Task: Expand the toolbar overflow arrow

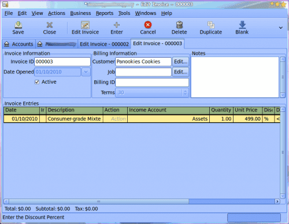Action: point(281,28)
